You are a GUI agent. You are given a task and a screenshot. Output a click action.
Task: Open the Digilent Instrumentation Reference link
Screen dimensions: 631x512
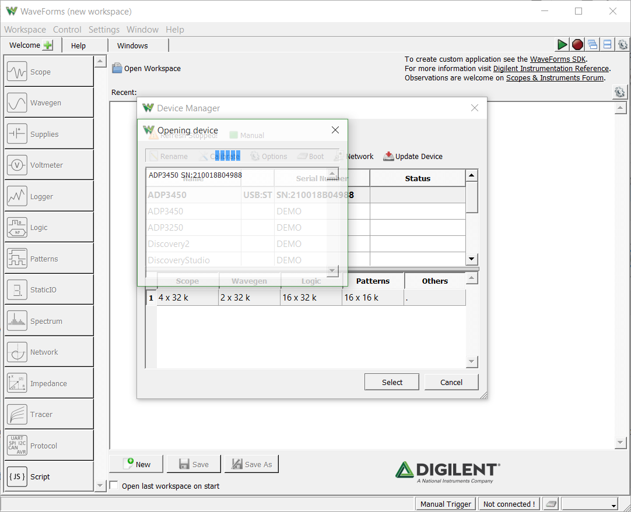click(x=551, y=68)
